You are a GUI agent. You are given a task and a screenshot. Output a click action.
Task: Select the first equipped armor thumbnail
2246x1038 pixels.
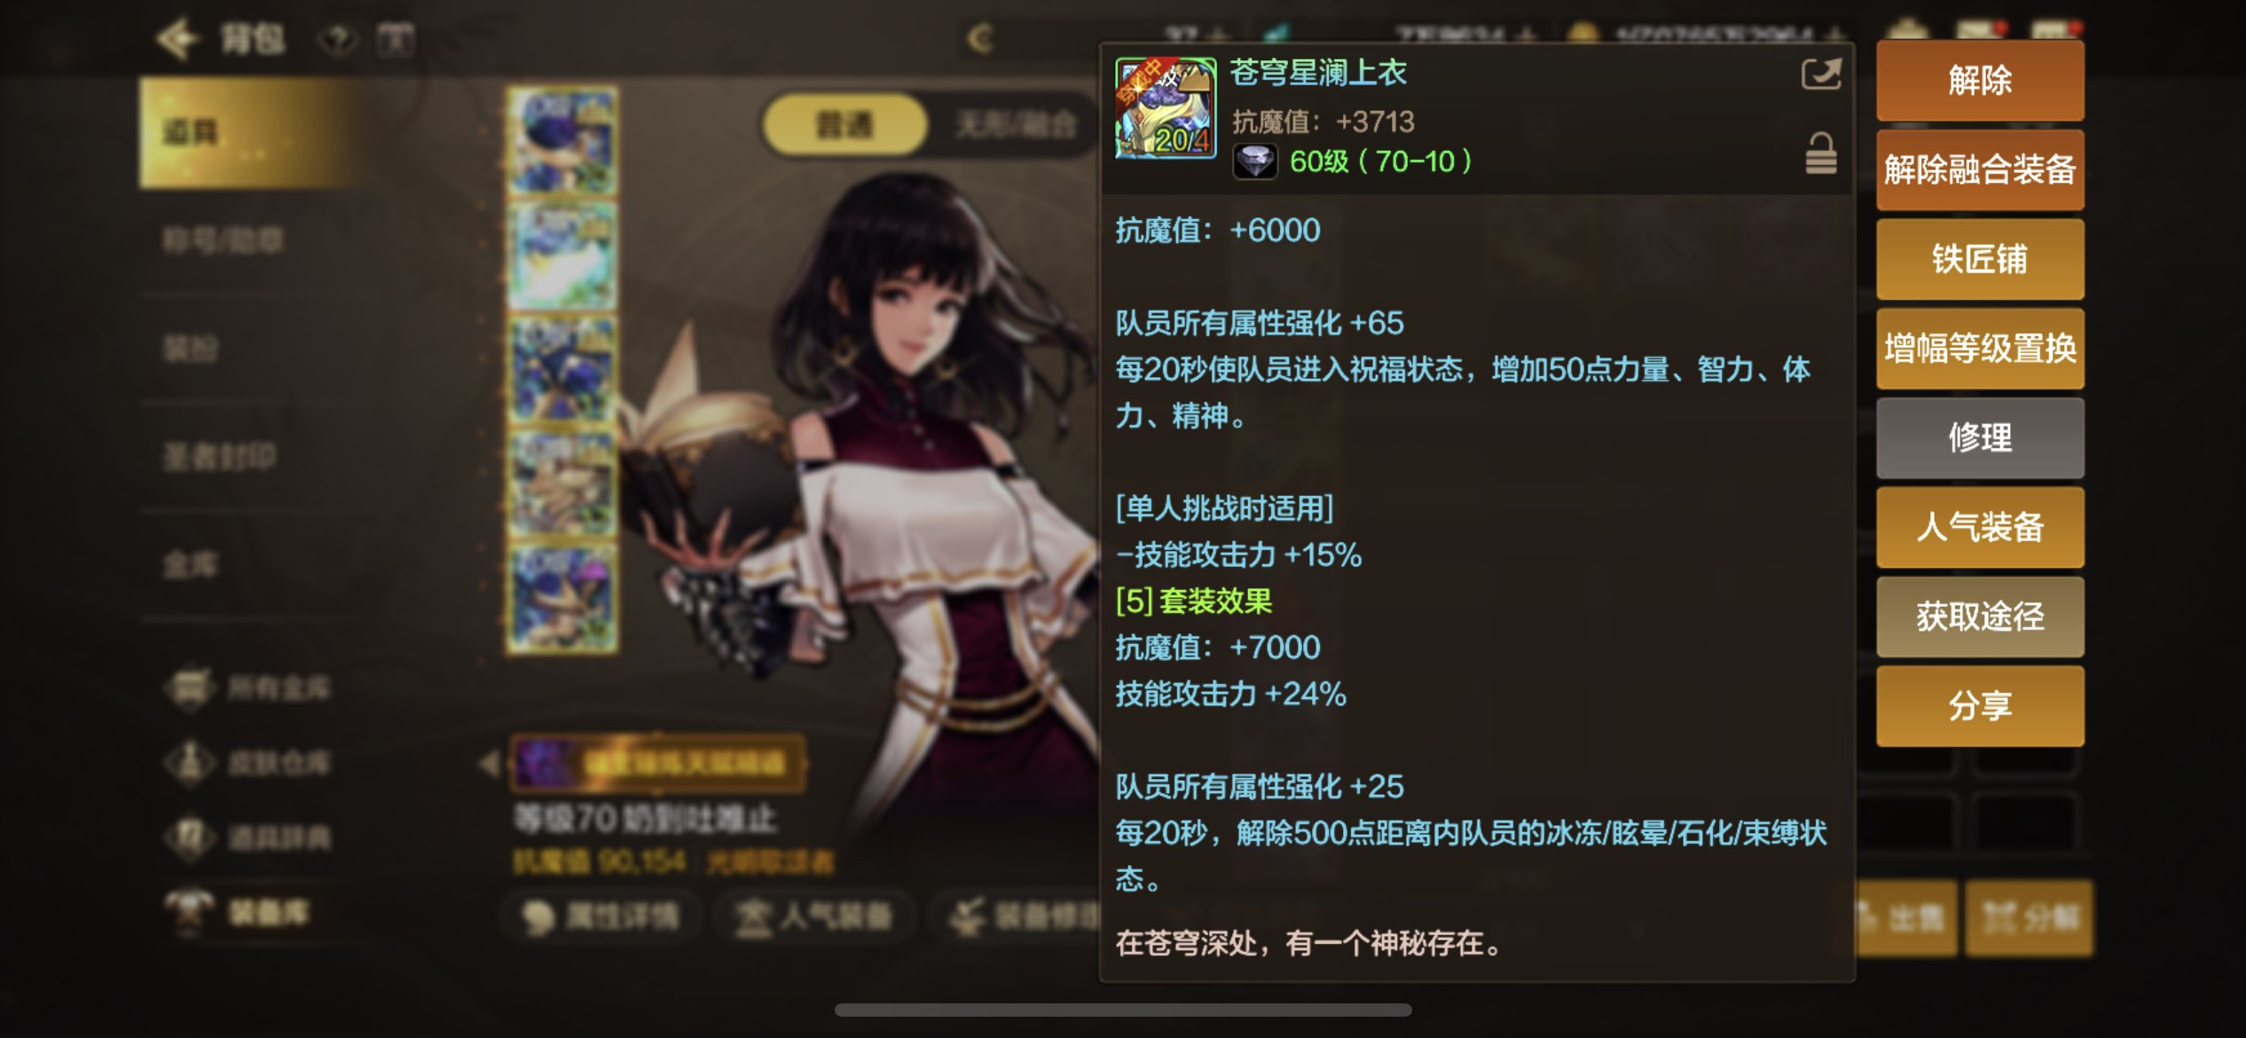pyautogui.click(x=561, y=140)
